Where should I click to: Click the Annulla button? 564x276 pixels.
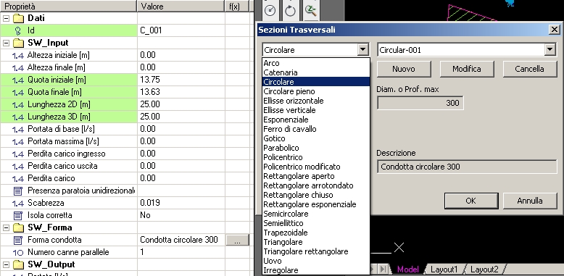529,201
